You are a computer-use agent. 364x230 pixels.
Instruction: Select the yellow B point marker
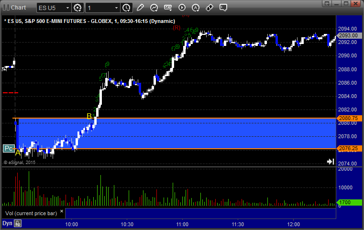pyautogui.click(x=89, y=116)
